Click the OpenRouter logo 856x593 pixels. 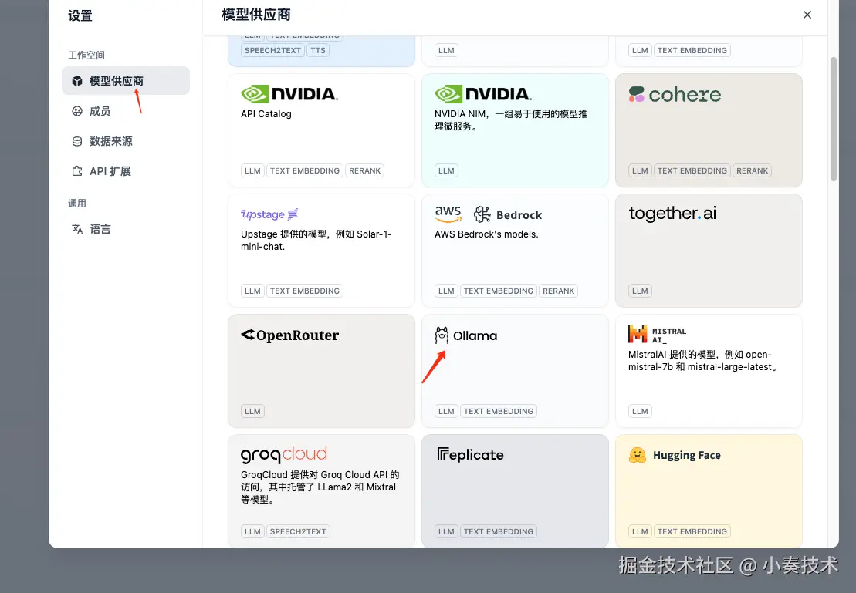(290, 335)
